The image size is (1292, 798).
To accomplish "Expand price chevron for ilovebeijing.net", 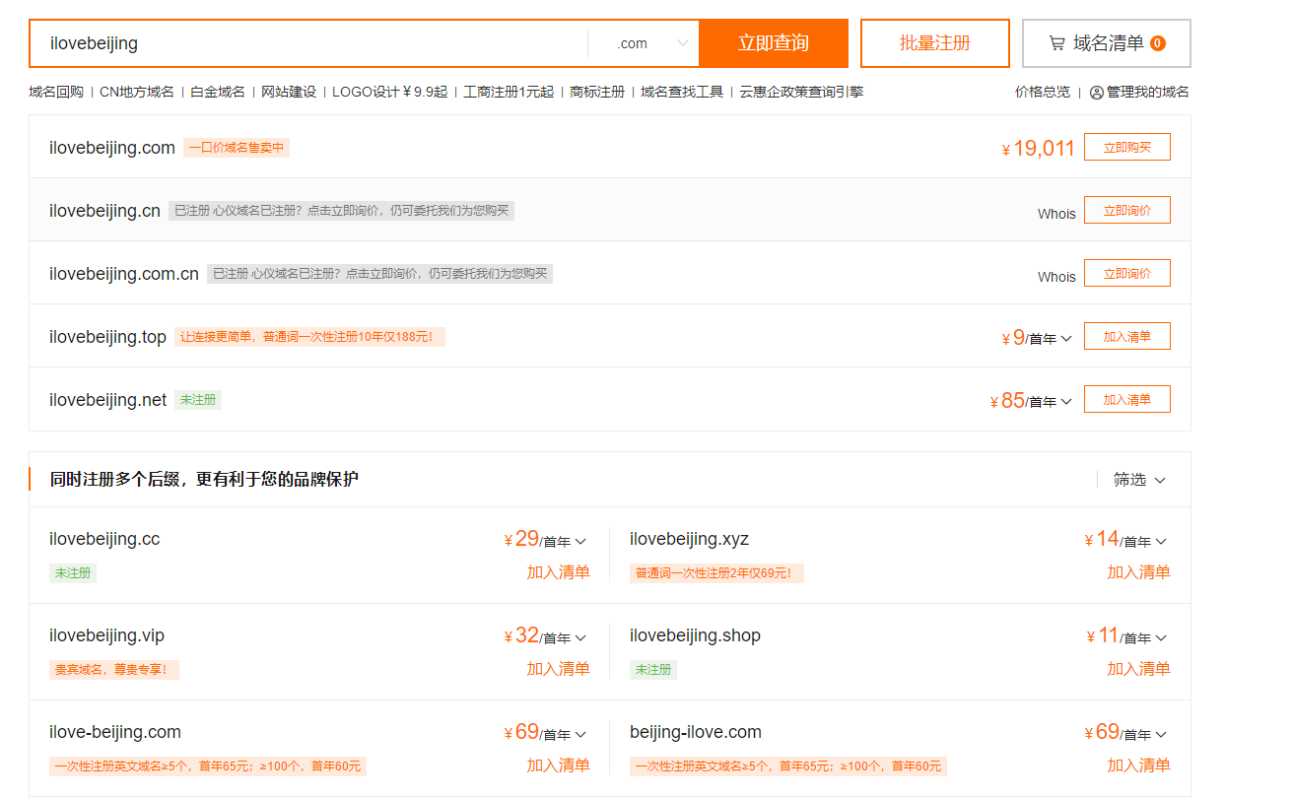I will tap(1064, 402).
